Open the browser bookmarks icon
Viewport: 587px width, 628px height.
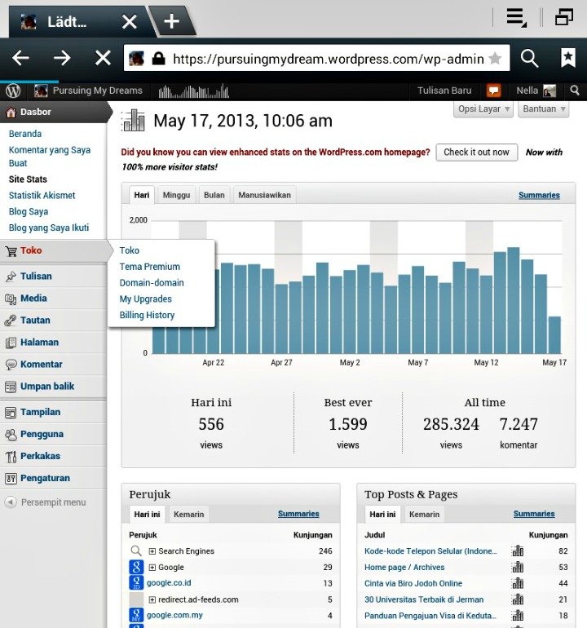tap(568, 58)
